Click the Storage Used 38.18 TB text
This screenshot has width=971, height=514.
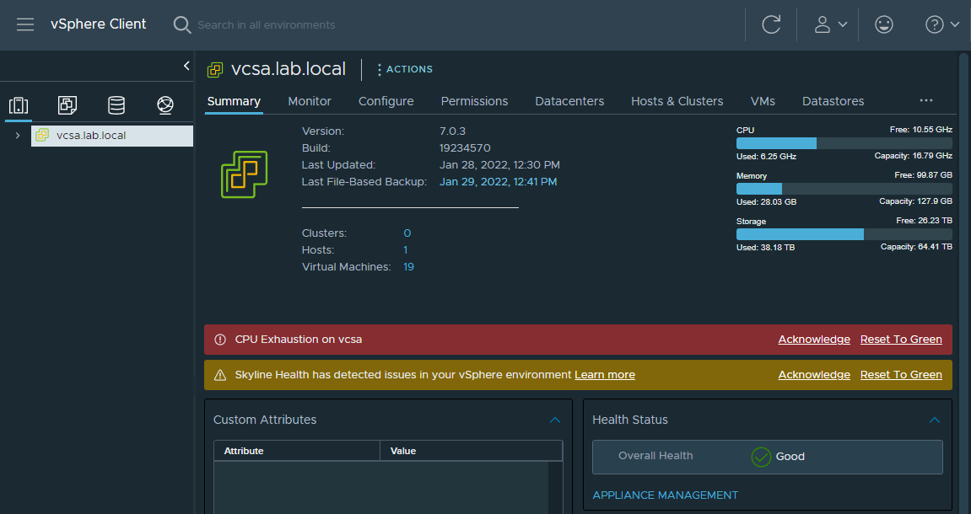click(765, 248)
